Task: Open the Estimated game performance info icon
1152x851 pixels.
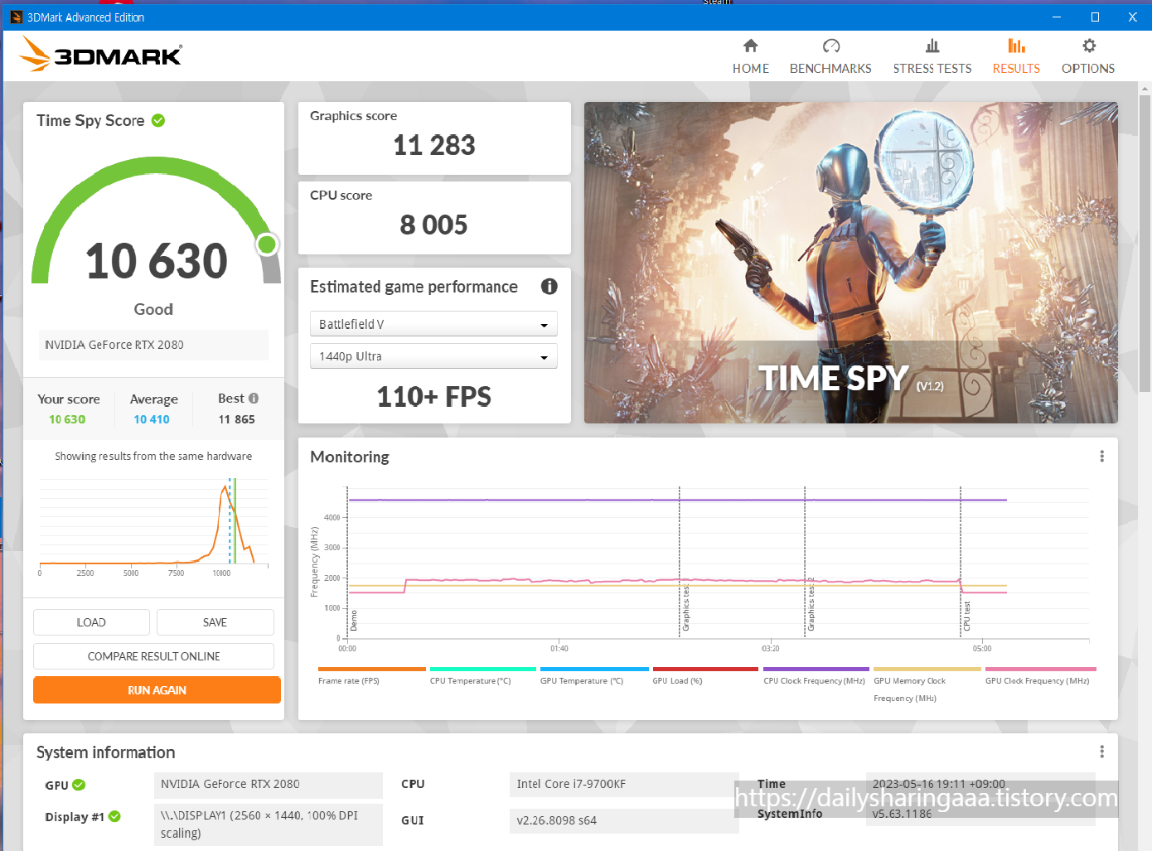Action: pos(549,287)
